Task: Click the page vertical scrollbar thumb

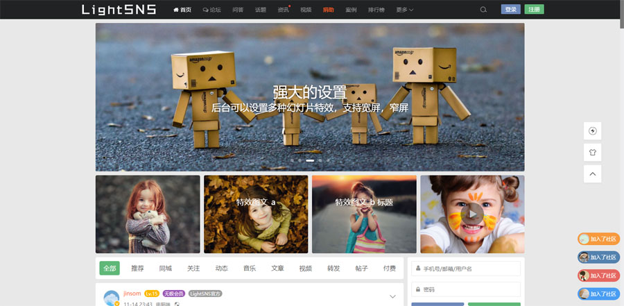Action: point(622,15)
